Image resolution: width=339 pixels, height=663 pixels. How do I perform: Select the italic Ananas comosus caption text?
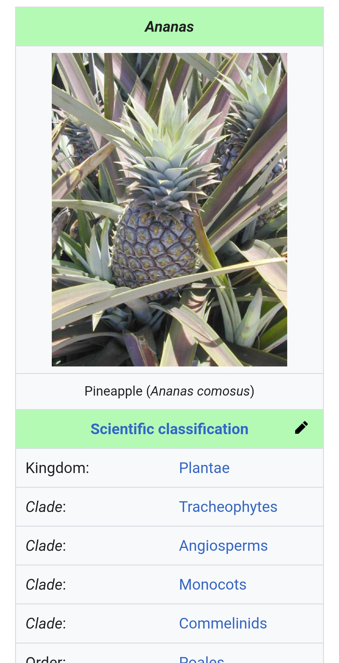(x=200, y=391)
